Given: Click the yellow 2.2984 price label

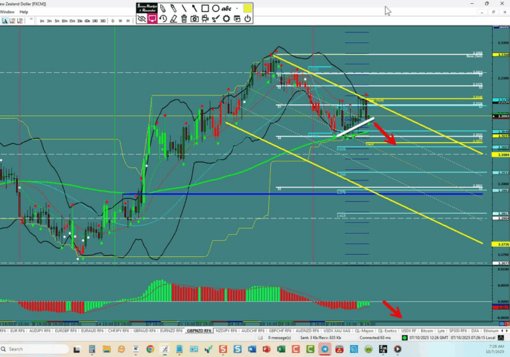Looking at the screenshot, I should (501, 155).
